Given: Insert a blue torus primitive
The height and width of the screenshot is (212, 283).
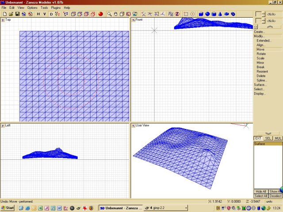Looking at the screenshot, I should tap(227, 14).
